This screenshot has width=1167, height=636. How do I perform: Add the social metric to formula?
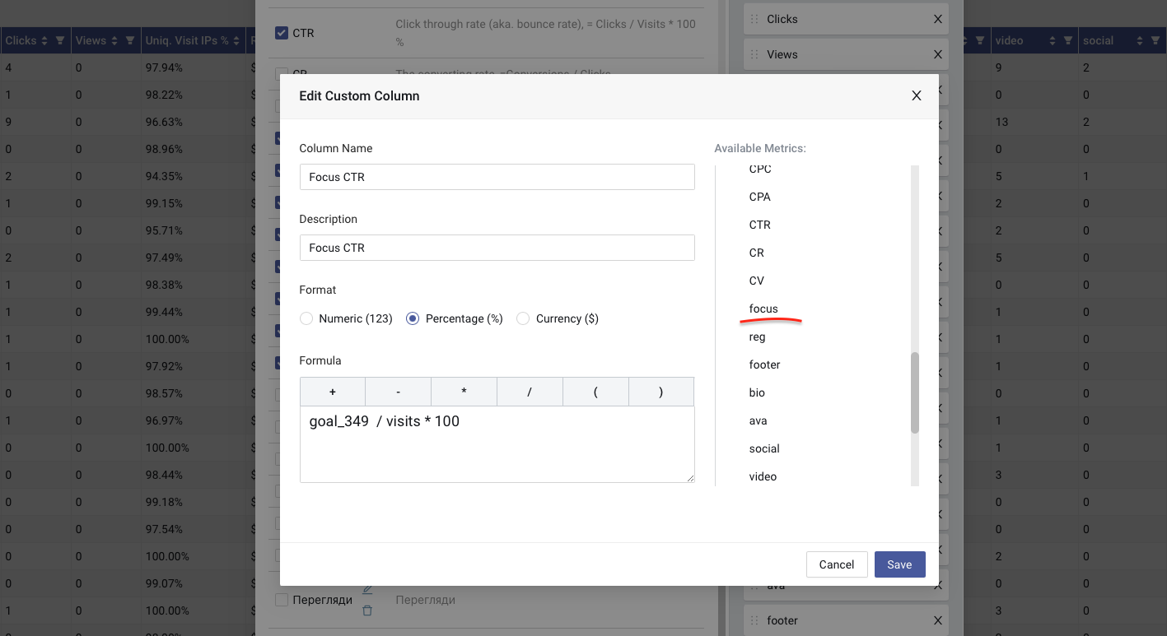click(x=764, y=448)
